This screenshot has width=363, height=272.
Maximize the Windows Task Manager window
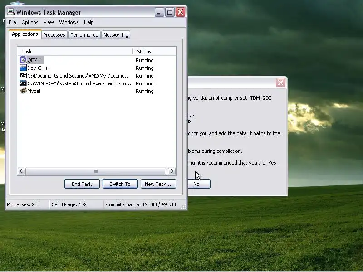click(x=170, y=12)
